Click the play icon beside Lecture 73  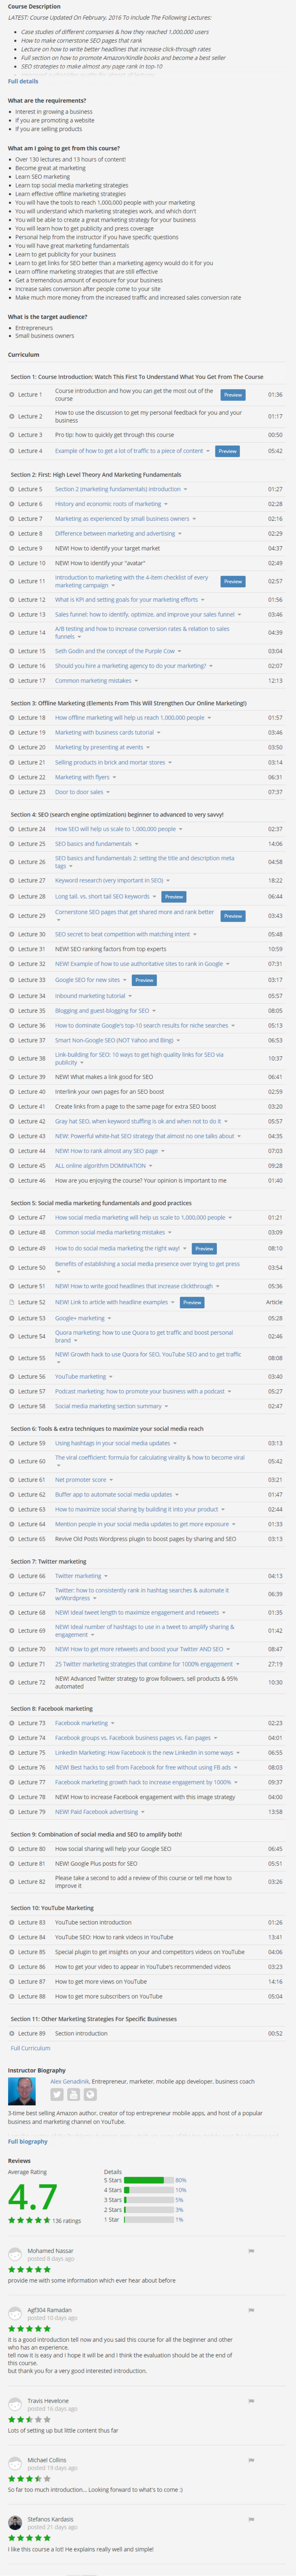tap(11, 1723)
